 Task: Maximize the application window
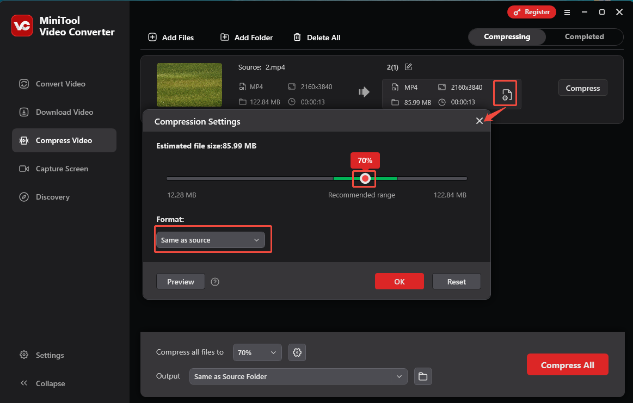point(601,12)
